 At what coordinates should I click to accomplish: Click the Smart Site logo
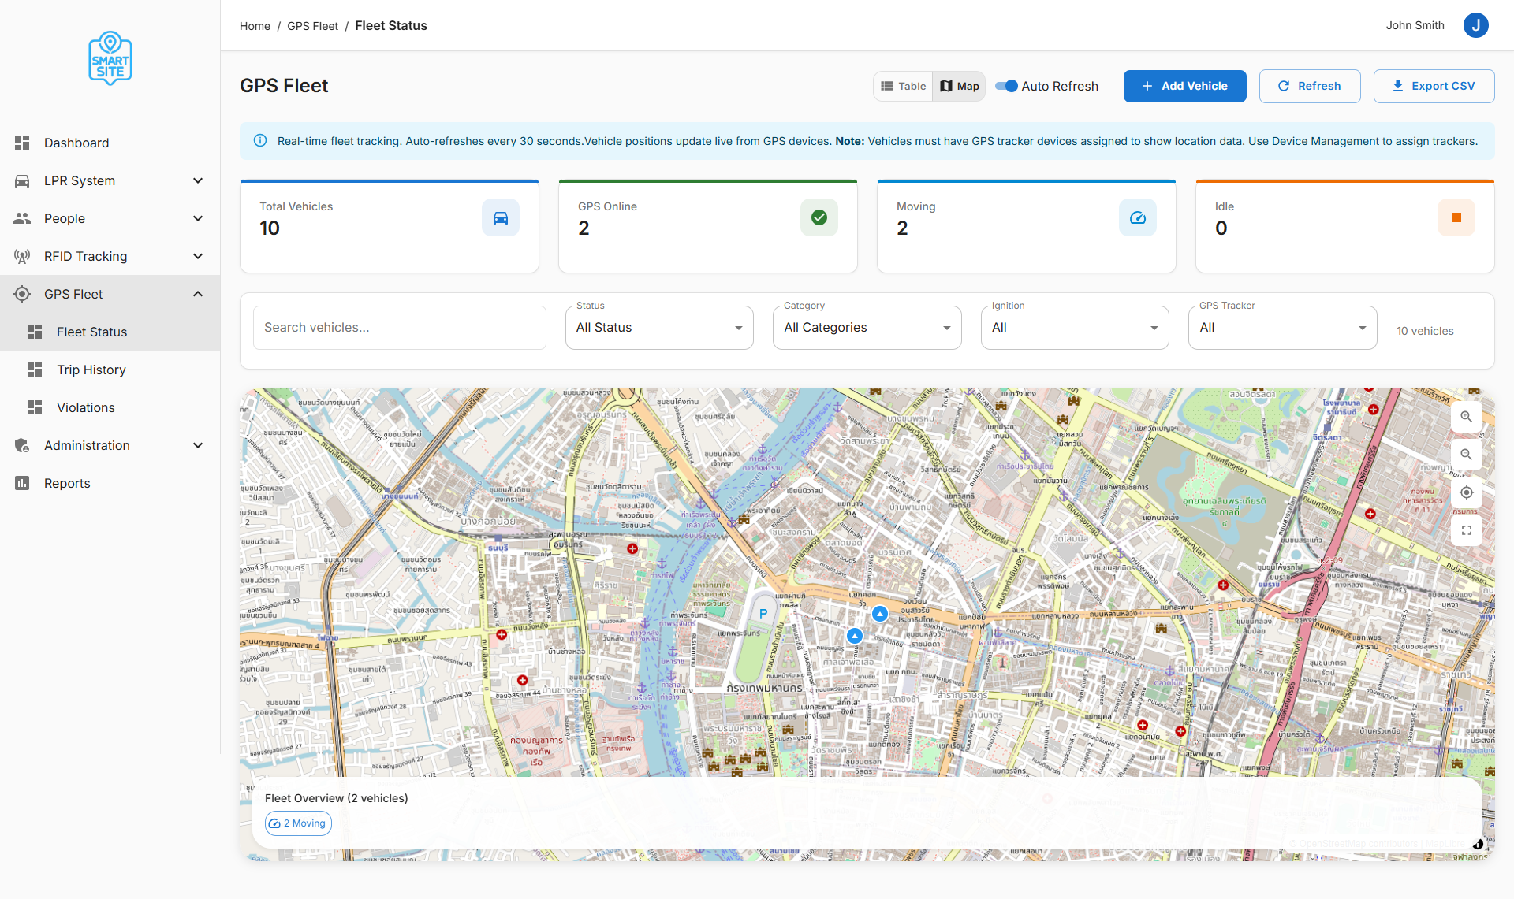pyautogui.click(x=110, y=58)
